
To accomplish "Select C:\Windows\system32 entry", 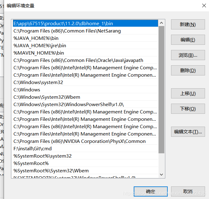I will tap(85, 82).
